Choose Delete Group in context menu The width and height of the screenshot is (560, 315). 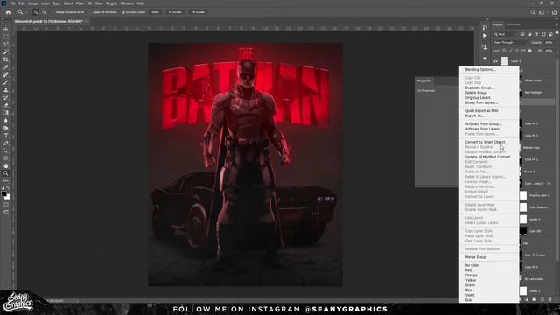pyautogui.click(x=476, y=93)
